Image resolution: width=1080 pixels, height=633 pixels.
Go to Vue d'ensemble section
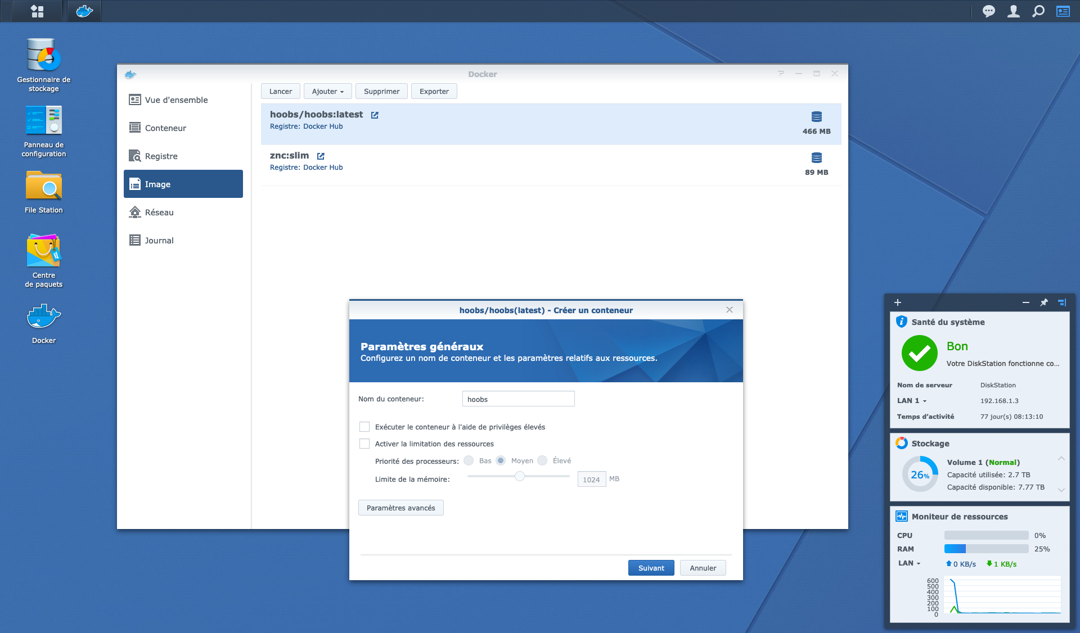point(183,100)
